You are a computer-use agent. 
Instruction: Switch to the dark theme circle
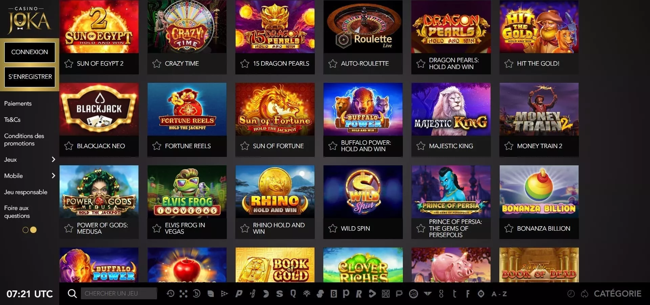pyautogui.click(x=25, y=230)
